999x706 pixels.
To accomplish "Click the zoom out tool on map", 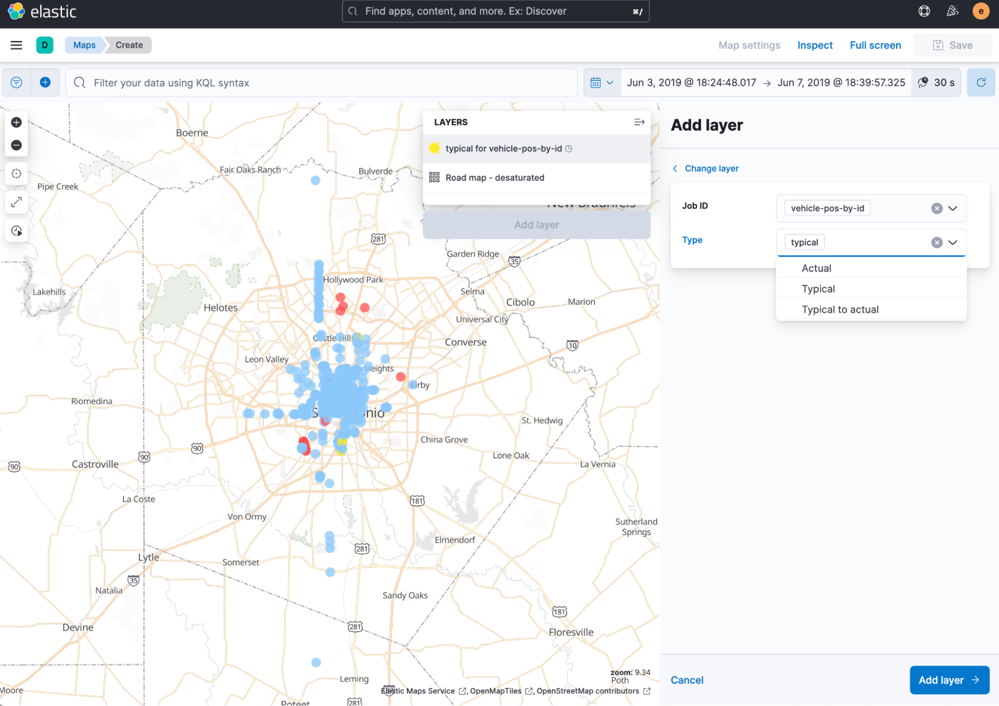I will pos(17,145).
